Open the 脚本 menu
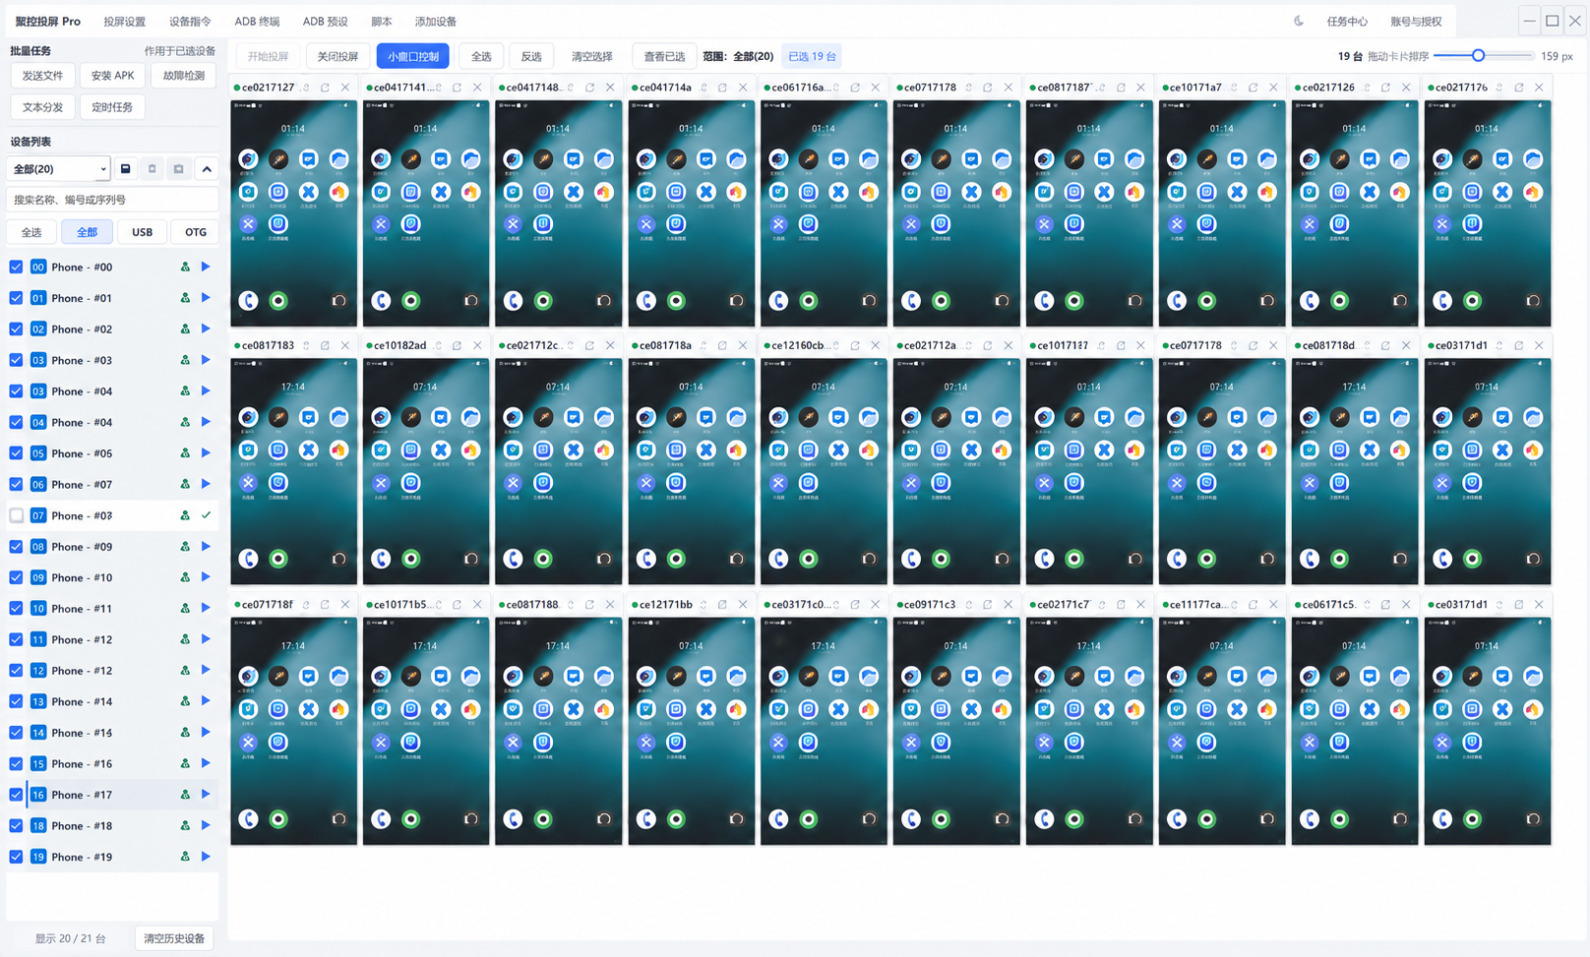The image size is (1590, 957). (381, 22)
